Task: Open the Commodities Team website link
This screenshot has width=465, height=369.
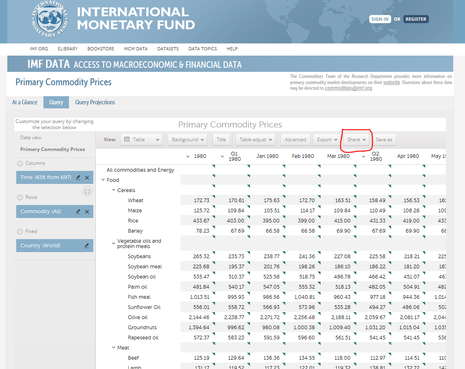Action: click(x=392, y=82)
